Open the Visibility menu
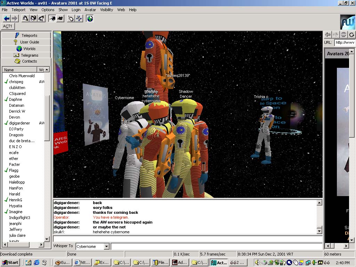Image resolution: width=356 pixels, height=267 pixels. (x=107, y=10)
